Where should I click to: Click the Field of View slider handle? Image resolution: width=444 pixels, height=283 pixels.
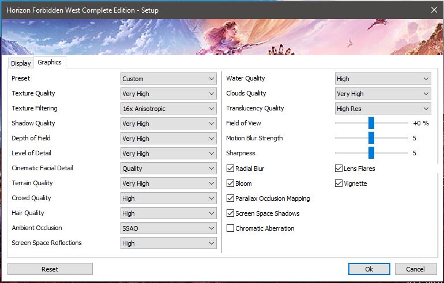tap(371, 123)
